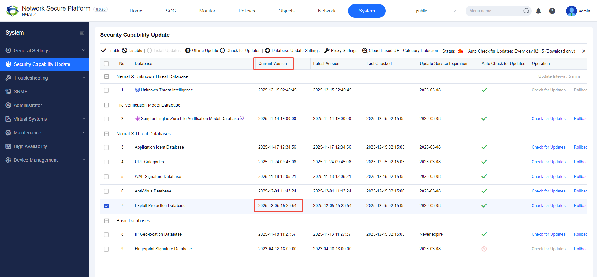Click the search magnifier icon
The width and height of the screenshot is (597, 277).
[526, 11]
